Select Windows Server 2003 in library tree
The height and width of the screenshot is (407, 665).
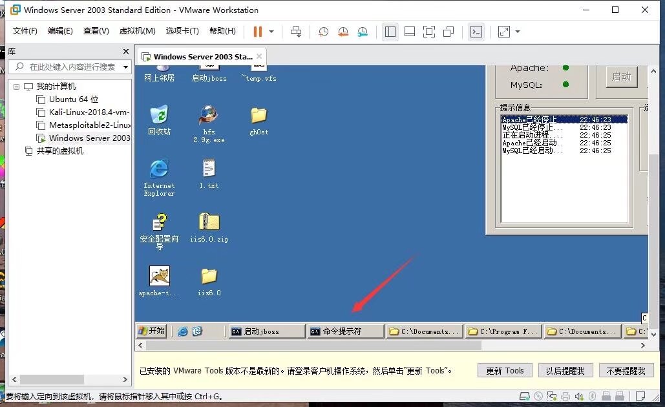[83, 138]
